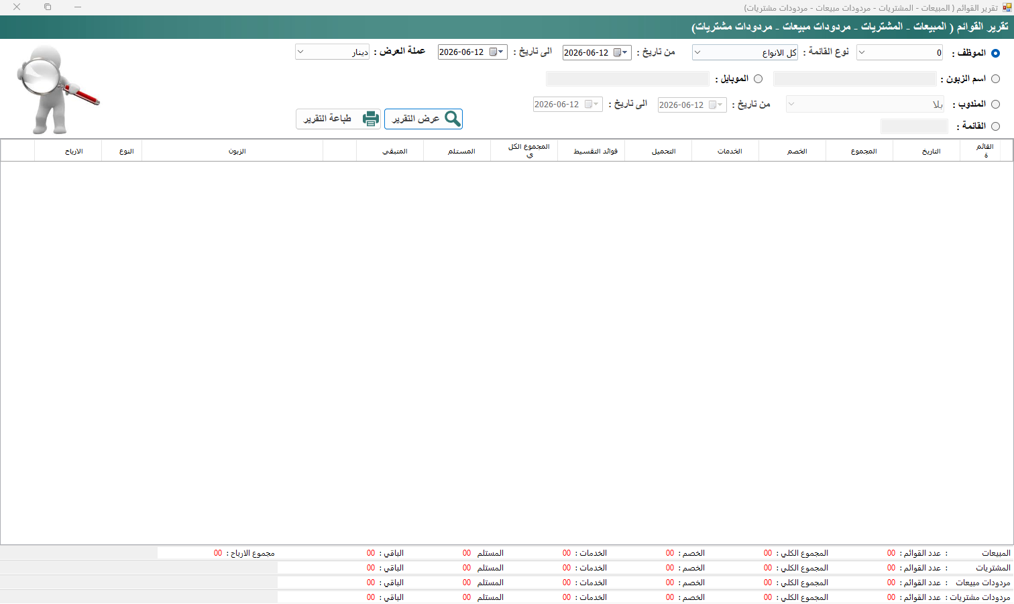Viewport: 1014px width, 604px height.
Task: Click the عملة العرض field label
Action: point(400,51)
